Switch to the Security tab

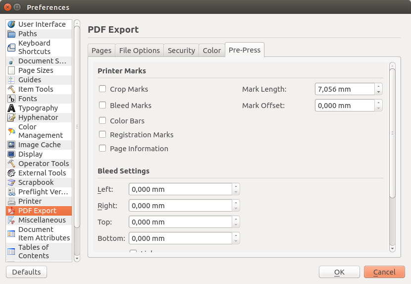tap(181, 51)
